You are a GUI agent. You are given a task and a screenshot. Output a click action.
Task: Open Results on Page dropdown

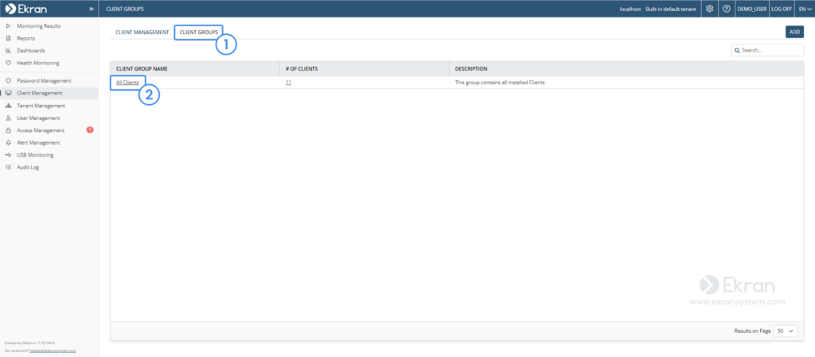[x=786, y=331]
